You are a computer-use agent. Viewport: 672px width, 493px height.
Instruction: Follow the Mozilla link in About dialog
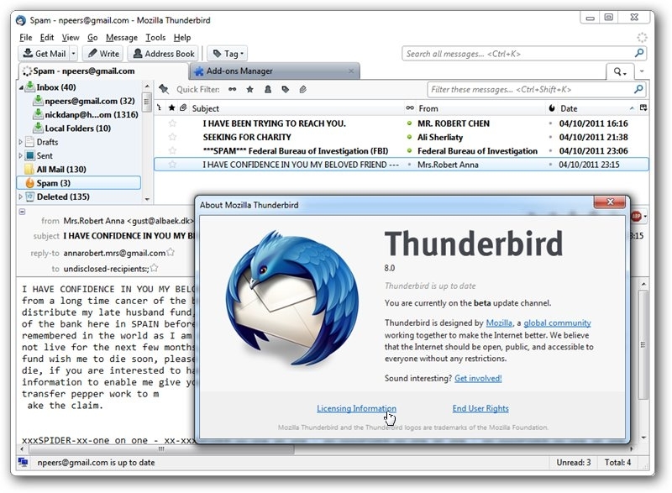coord(499,323)
